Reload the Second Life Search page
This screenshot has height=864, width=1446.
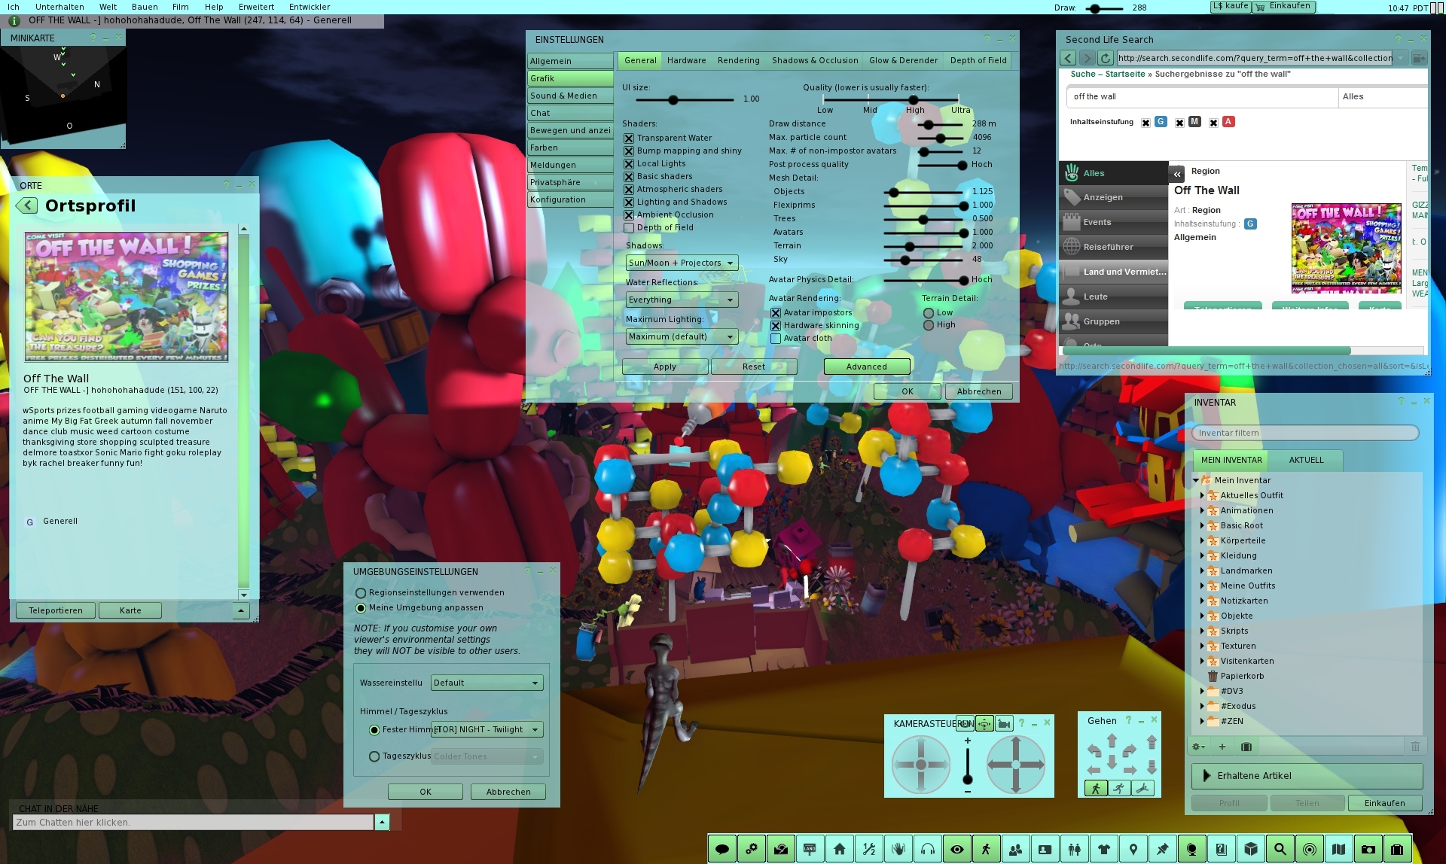[x=1105, y=58]
